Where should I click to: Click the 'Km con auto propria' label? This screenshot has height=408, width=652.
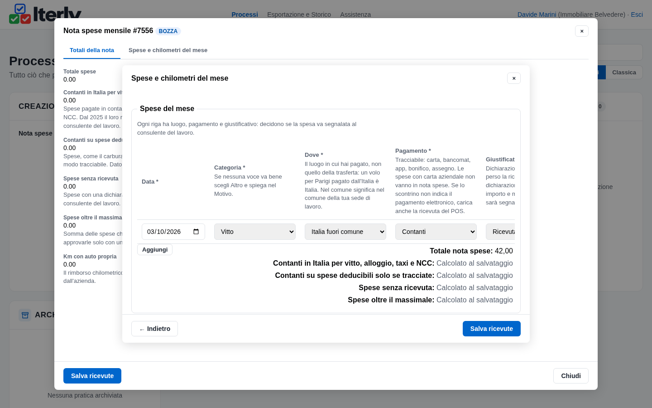(90, 257)
